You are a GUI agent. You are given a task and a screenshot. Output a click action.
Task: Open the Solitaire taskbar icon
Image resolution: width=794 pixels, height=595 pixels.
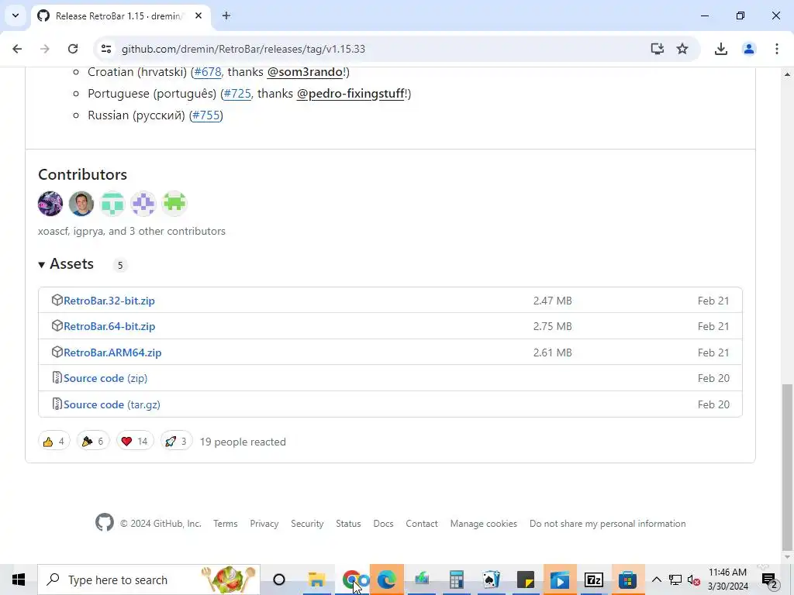pos(491,580)
